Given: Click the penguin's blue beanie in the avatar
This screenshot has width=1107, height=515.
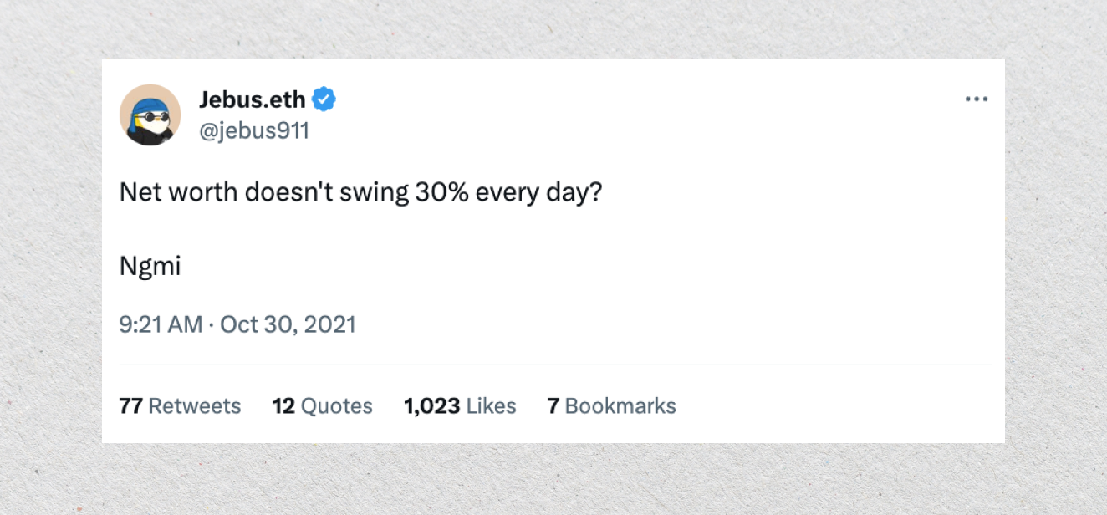Looking at the screenshot, I should 150,103.
